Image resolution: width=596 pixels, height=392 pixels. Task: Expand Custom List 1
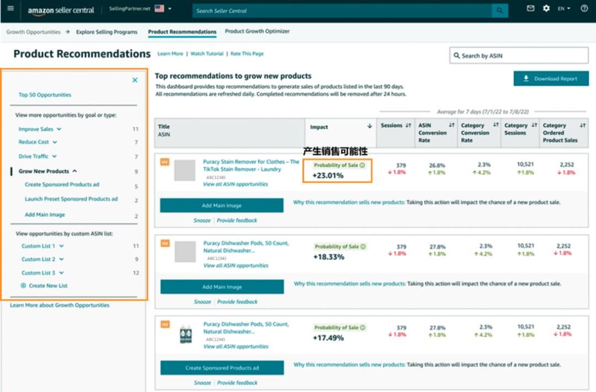[42, 246]
